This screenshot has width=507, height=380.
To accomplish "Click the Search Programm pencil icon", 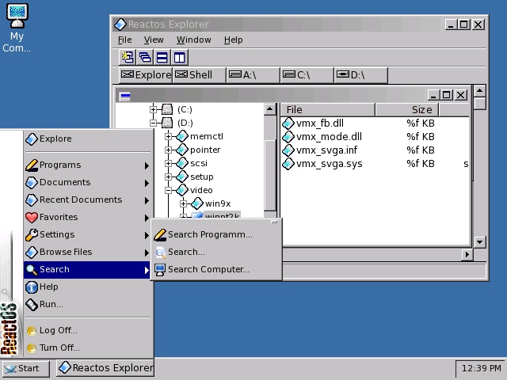I will [160, 234].
